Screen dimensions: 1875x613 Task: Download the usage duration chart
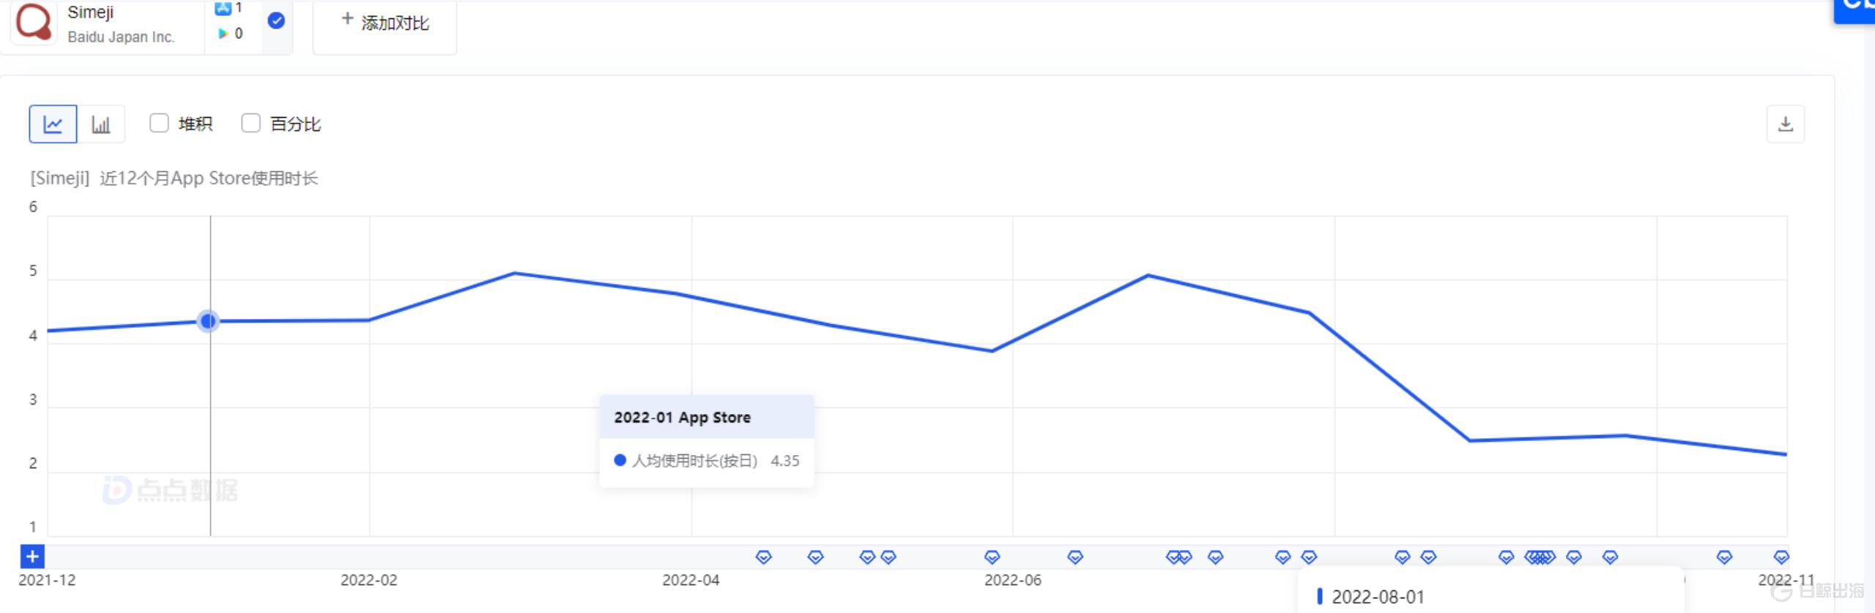[1785, 124]
